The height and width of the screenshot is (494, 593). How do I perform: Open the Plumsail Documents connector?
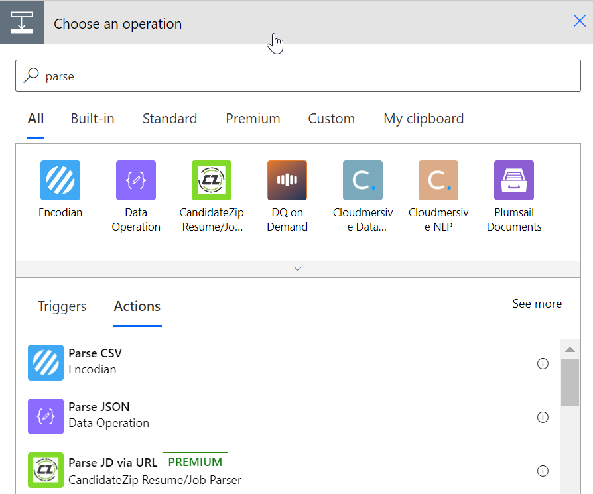click(514, 180)
